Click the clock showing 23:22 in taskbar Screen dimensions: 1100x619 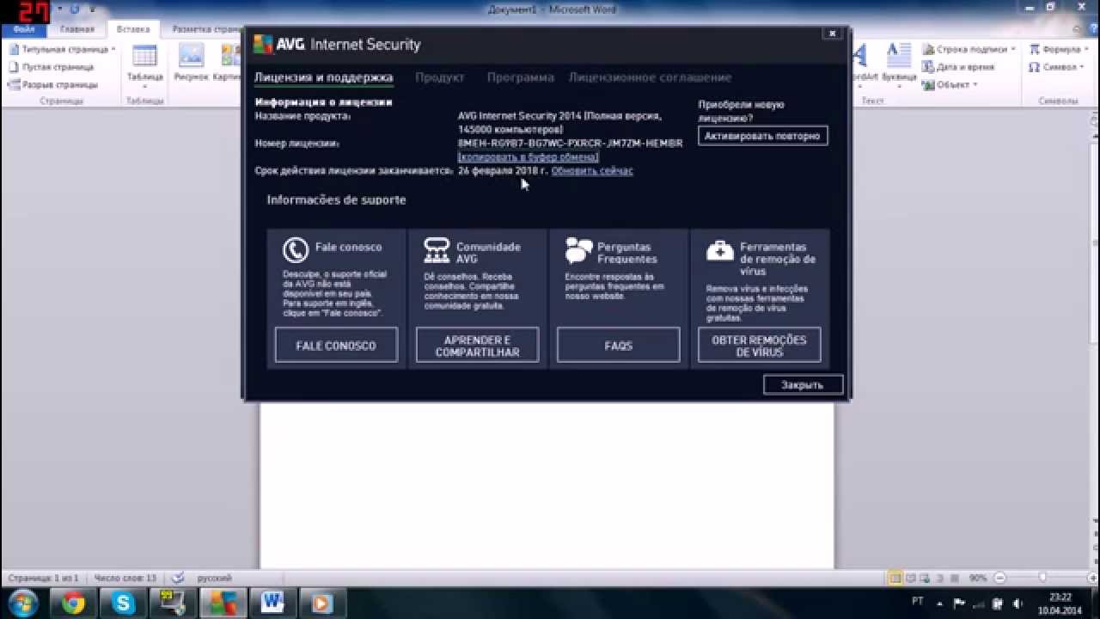pyautogui.click(x=1060, y=603)
